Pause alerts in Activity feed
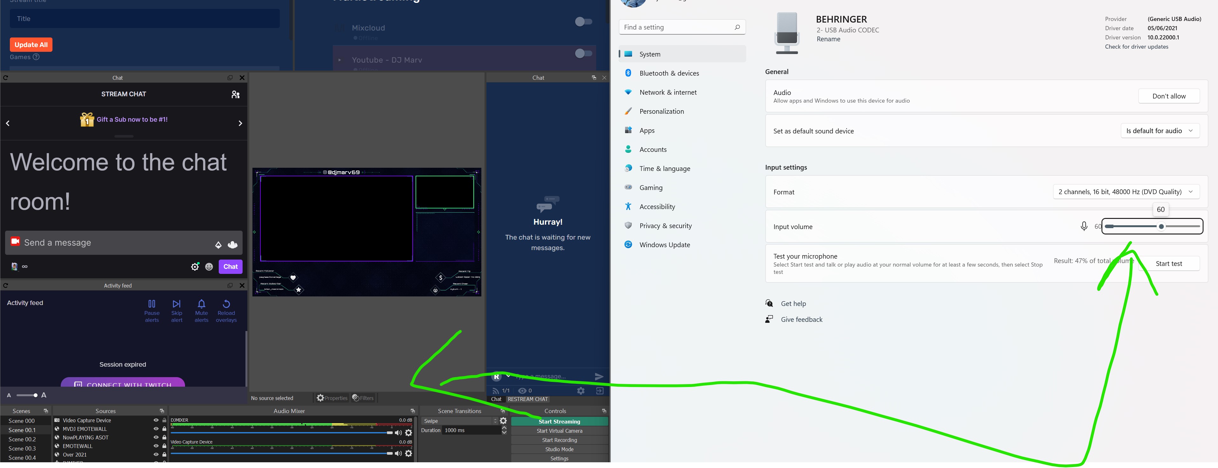 click(x=152, y=311)
